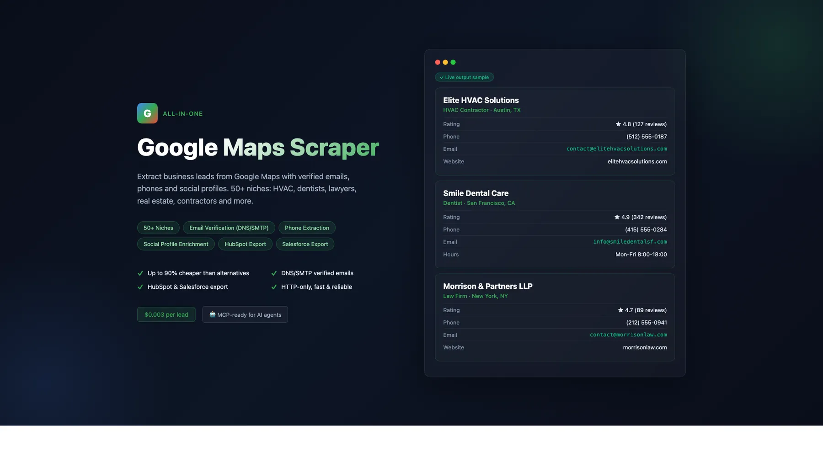Click the $0.003 per lead button
The width and height of the screenshot is (823, 463).
tap(166, 314)
